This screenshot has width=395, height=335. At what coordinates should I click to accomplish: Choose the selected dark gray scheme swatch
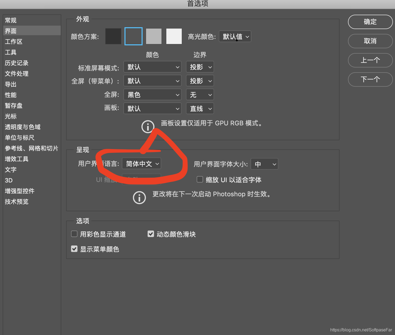pyautogui.click(x=134, y=36)
